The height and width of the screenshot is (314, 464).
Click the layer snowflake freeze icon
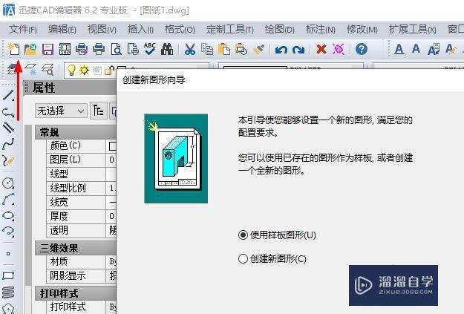30,70
